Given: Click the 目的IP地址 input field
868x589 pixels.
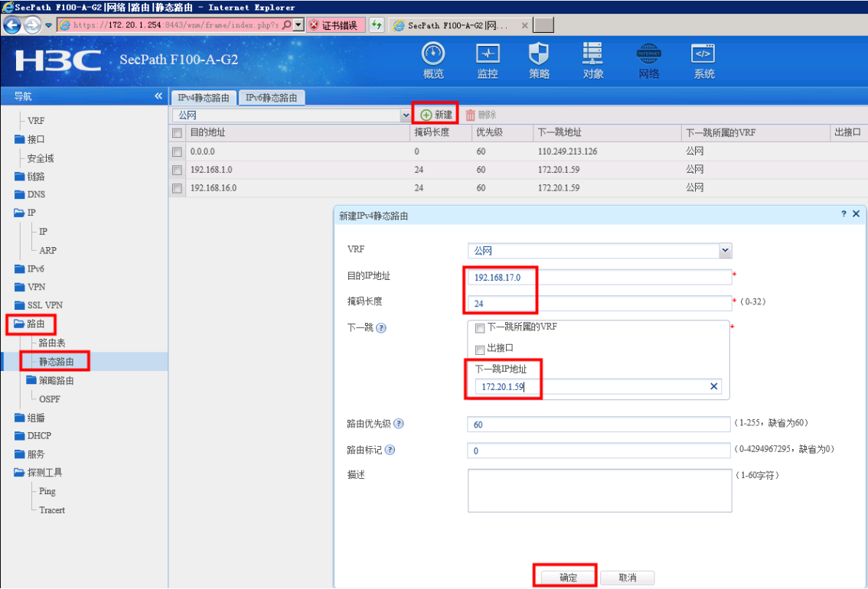Looking at the screenshot, I should (x=599, y=277).
